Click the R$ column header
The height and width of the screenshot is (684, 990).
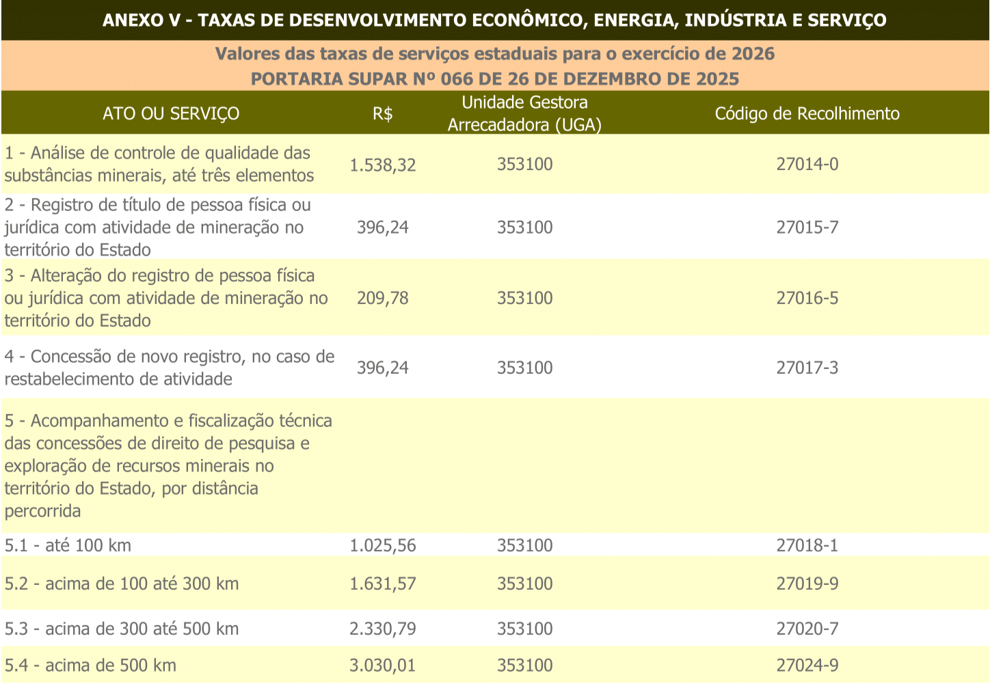coord(383,113)
